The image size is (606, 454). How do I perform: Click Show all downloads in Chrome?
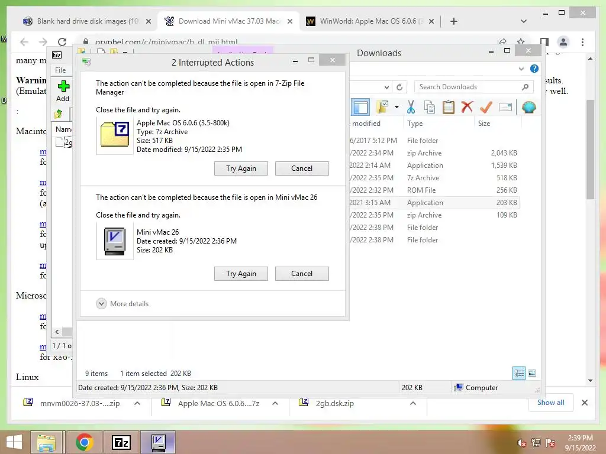point(550,403)
